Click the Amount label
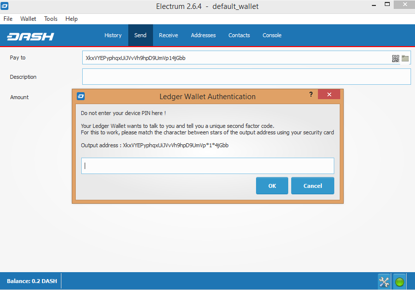 coord(19,97)
